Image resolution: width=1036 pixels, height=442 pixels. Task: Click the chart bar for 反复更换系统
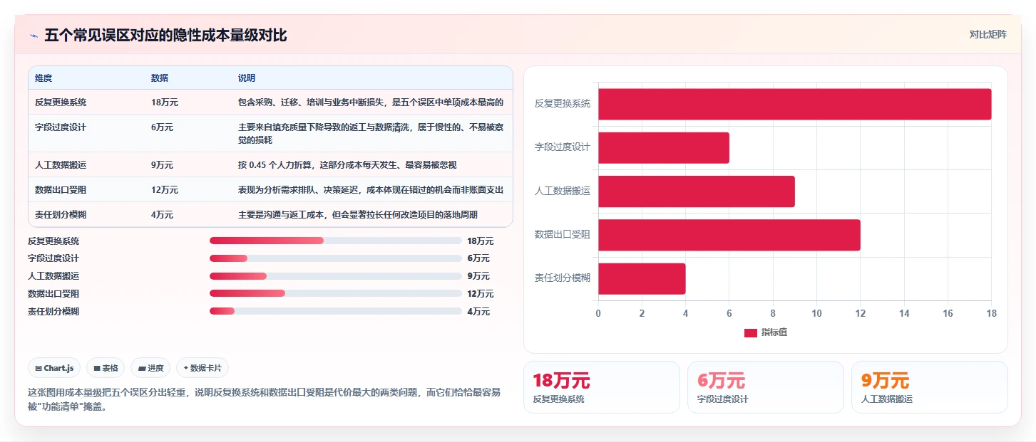[794, 104]
